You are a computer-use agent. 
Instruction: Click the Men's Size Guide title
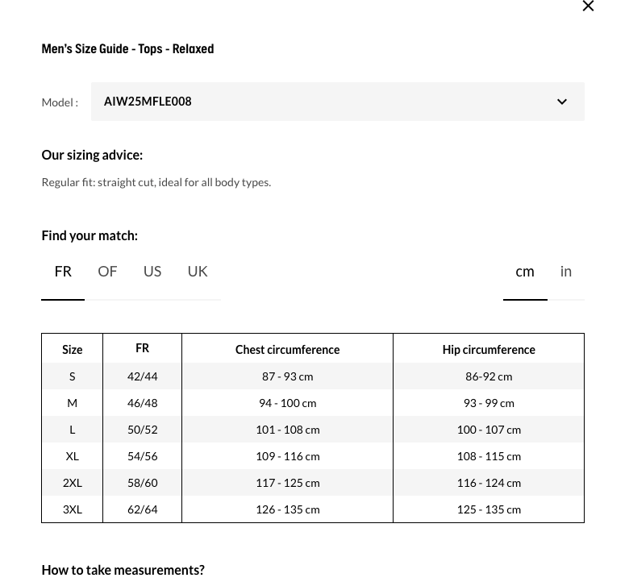click(x=127, y=49)
